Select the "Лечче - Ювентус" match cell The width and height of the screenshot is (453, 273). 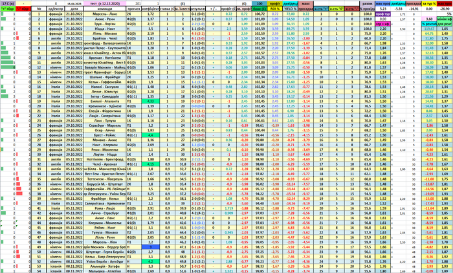(105, 92)
